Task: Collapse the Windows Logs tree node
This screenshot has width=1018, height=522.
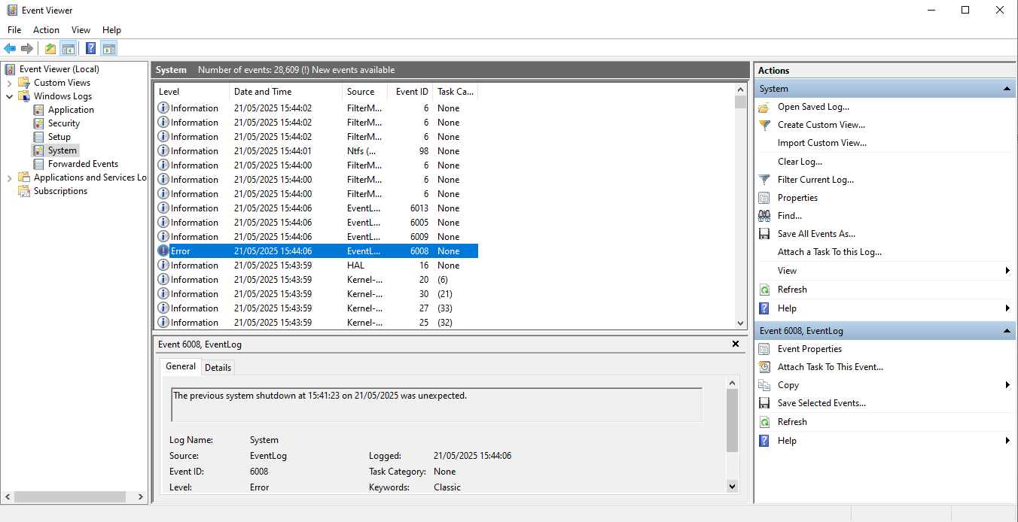Action: pyautogui.click(x=9, y=96)
